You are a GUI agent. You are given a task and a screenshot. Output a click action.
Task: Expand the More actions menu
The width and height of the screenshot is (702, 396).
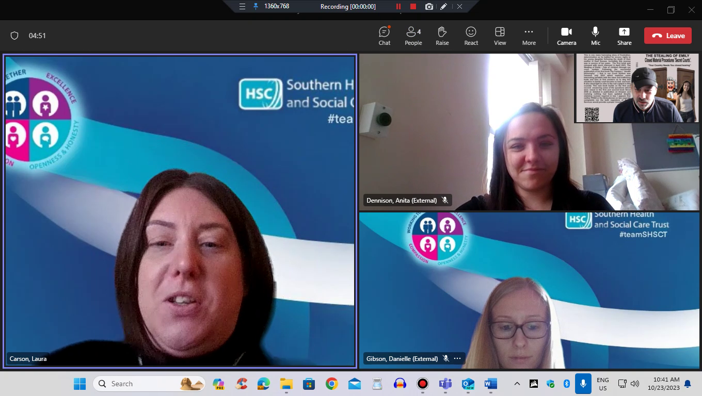click(x=529, y=36)
